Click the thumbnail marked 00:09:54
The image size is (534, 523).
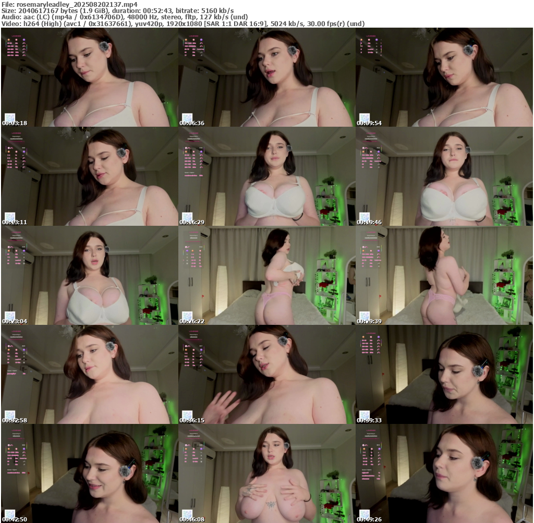tap(444, 77)
